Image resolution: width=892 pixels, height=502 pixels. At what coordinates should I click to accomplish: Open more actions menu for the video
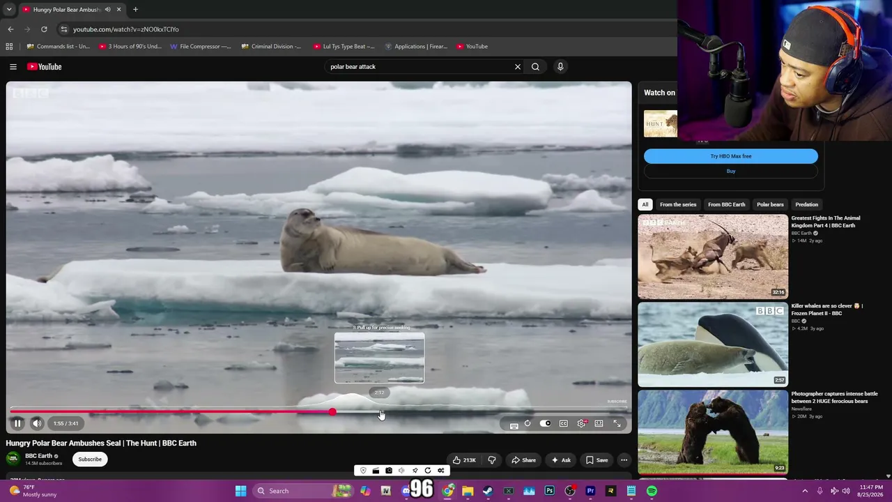pos(624,460)
